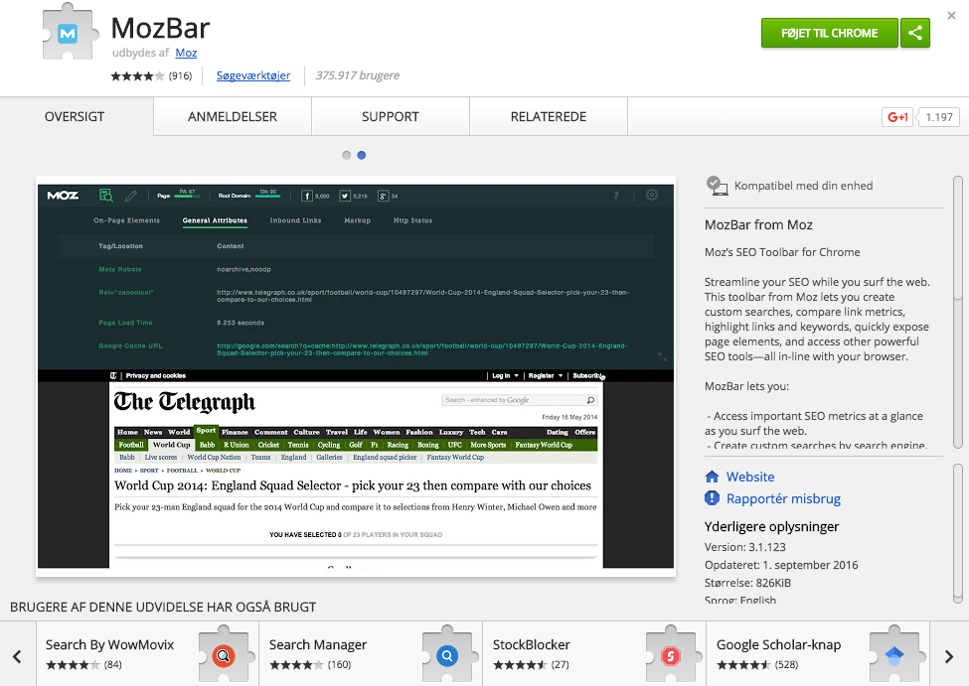Click the share icon button
Viewport: 969px width, 686px height.
coord(915,33)
